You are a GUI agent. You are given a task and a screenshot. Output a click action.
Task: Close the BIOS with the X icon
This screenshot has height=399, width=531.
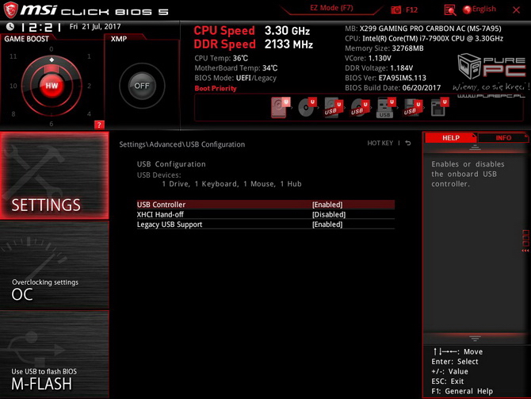516,10
